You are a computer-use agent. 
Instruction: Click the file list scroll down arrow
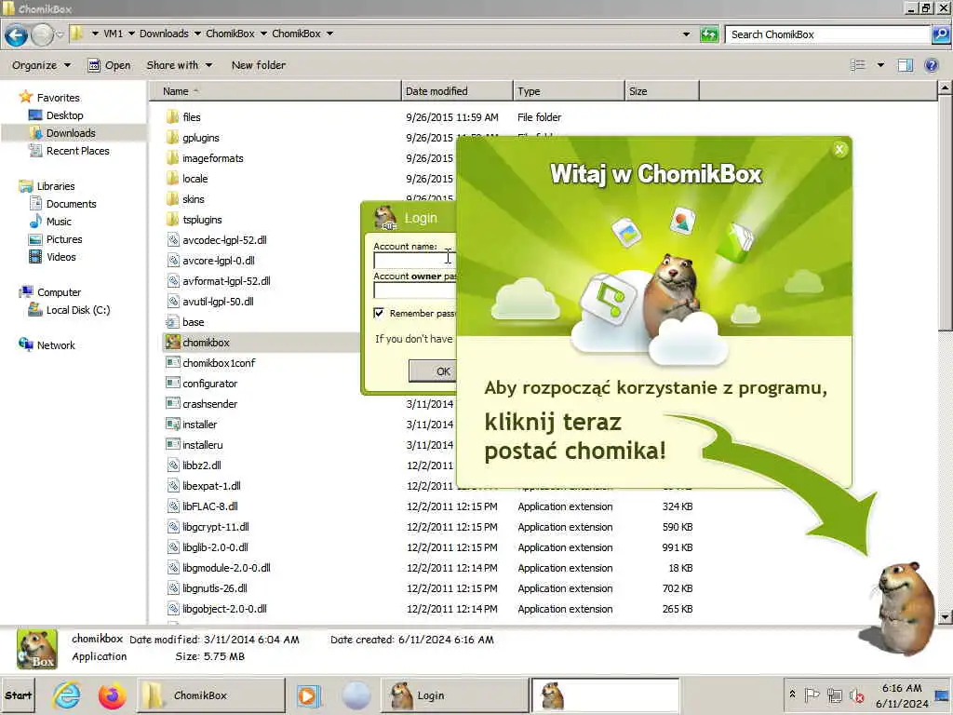(x=945, y=617)
